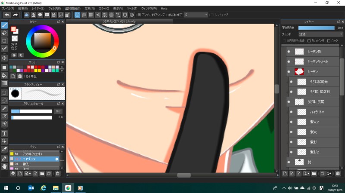This screenshot has width=345, height=193.
Task: Select the 髪光2 layer
Action: pyautogui.click(x=314, y=122)
